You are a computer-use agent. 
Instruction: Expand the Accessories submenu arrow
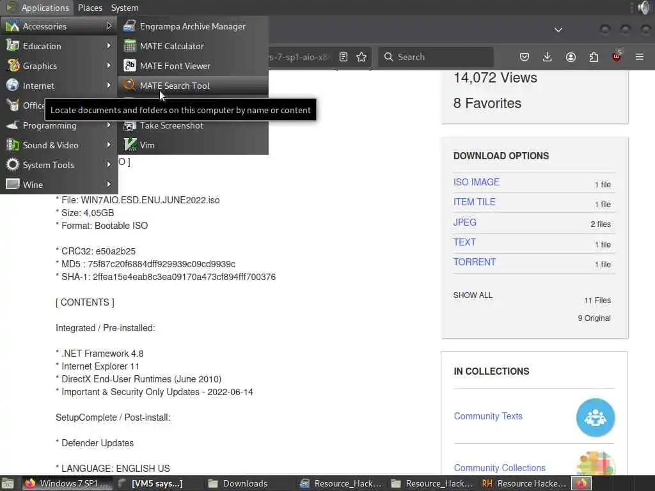click(x=109, y=26)
